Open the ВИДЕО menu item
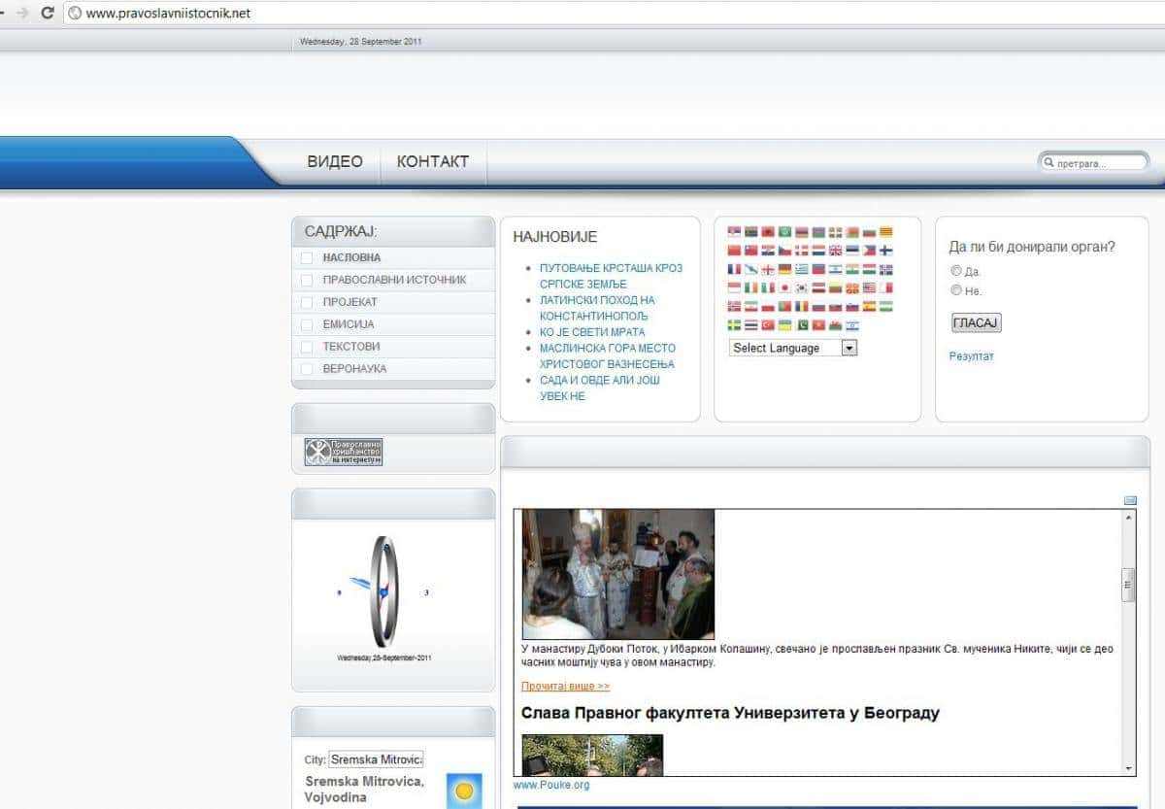The width and height of the screenshot is (1165, 809). [x=335, y=161]
